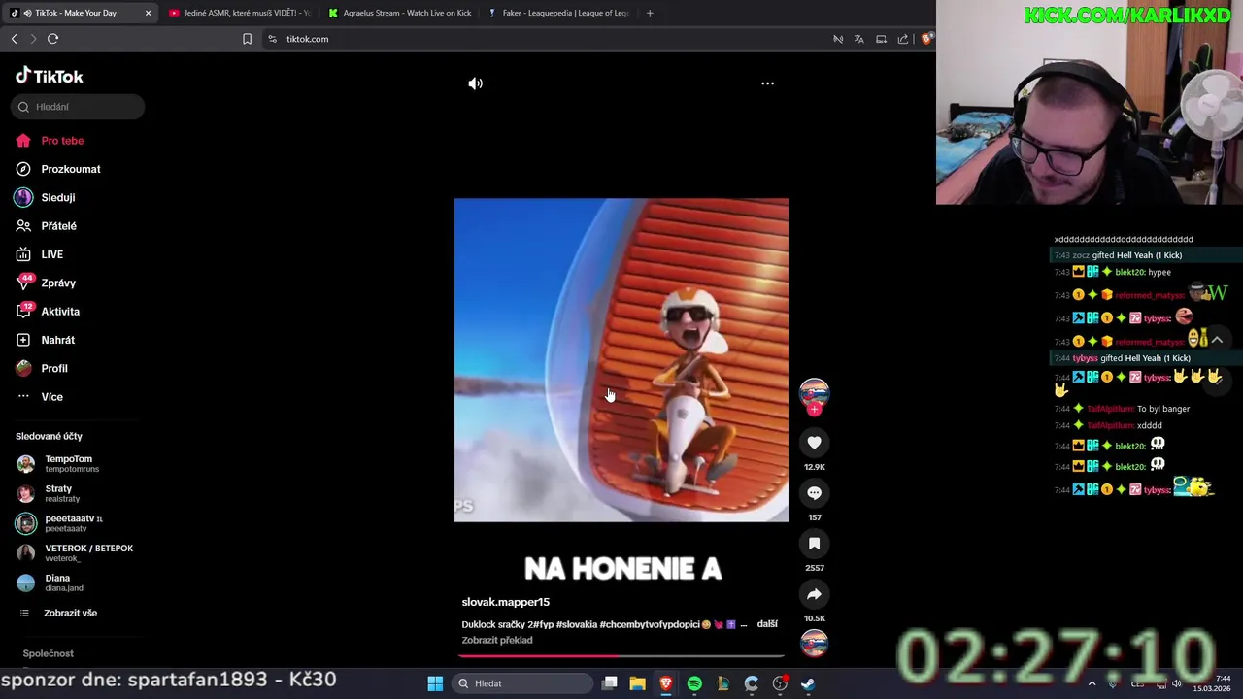Image resolution: width=1243 pixels, height=699 pixels.
Task: Click Společnost footer link
Action: pyautogui.click(x=48, y=653)
